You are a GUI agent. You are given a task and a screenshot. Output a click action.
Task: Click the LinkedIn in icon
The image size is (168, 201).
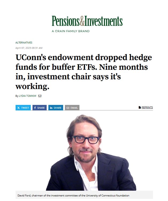(x=51, y=108)
